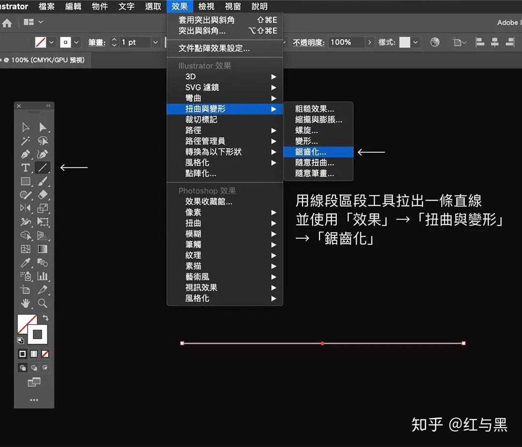
Task: Open the 檢視 menu
Action: click(206, 6)
